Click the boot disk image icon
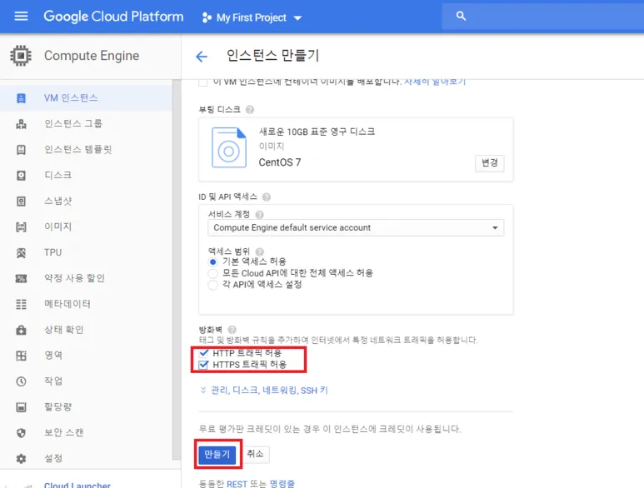 229,147
